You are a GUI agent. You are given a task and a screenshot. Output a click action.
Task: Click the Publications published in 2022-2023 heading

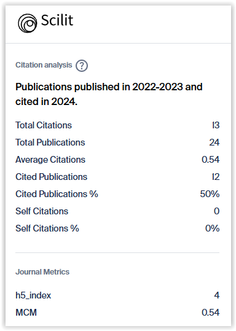point(109,94)
